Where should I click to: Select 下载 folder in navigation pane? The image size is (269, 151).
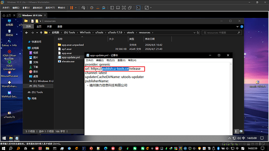(34, 67)
